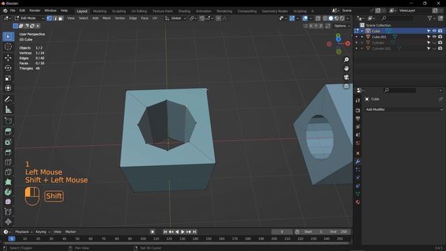Open the Tool properties tab
Screen dimensions: 446x251
(357, 100)
